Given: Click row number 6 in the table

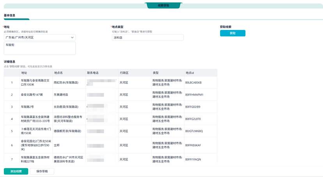Looking at the screenshot, I should click(12, 145).
